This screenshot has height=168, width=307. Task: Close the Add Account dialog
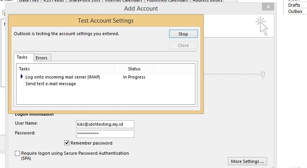[x=268, y=7]
